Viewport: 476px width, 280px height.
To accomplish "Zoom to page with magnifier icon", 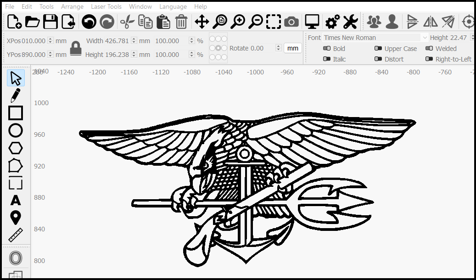I will point(220,22).
